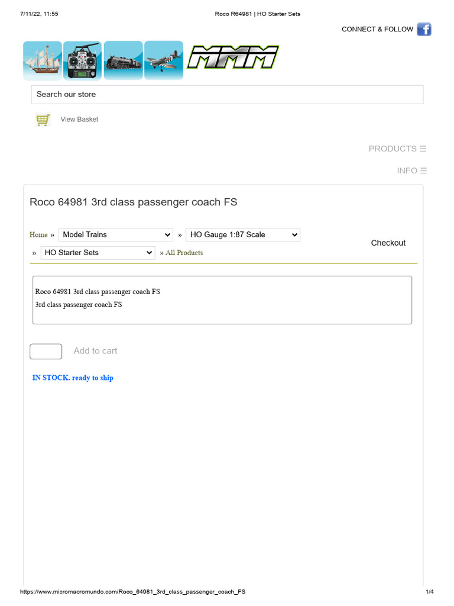Open the HO Starter Sets dropdown
This screenshot has height=606, width=454.
tap(98, 253)
